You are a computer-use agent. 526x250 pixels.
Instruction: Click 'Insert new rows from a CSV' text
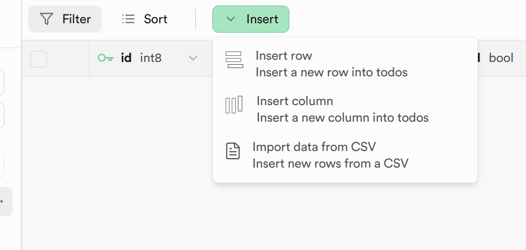tap(330, 163)
